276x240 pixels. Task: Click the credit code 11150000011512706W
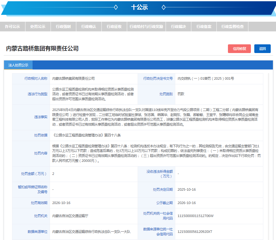coord(195,216)
